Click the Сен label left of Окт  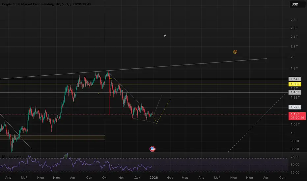tap(89, 178)
